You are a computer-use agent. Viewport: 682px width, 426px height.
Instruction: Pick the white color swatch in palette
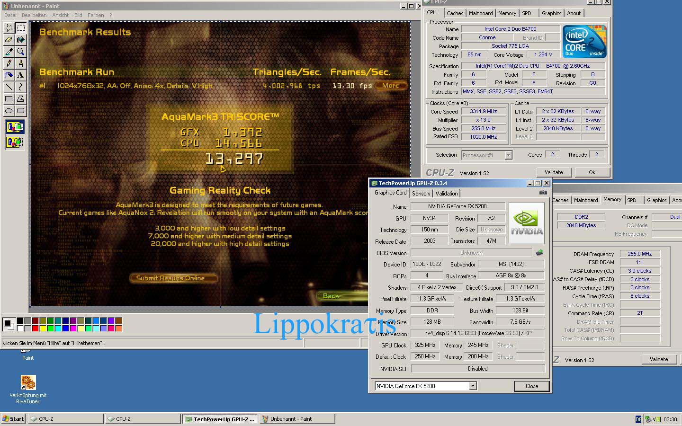coord(20,328)
